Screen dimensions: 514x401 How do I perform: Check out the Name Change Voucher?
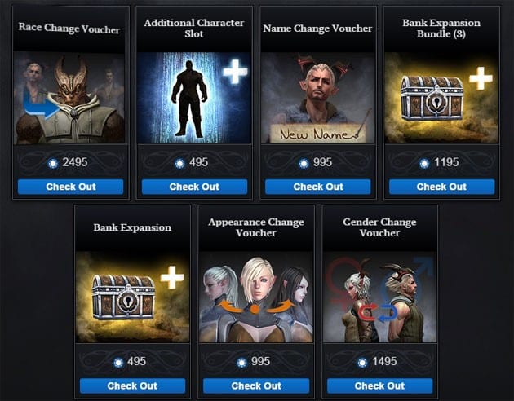[x=318, y=187]
